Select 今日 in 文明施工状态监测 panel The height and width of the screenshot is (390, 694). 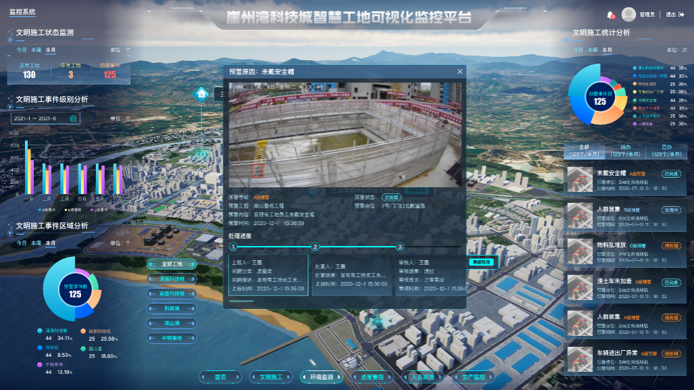[22, 50]
